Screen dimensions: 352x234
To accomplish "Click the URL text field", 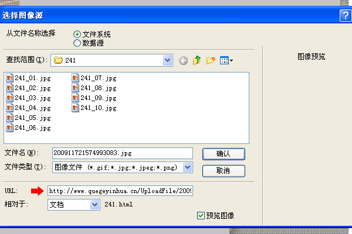I will click(x=120, y=191).
